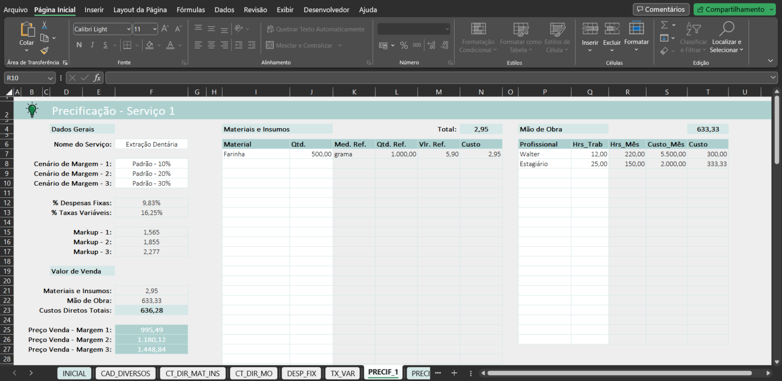Click the fx insert function icon
This screenshot has height=381, width=782.
click(x=97, y=78)
